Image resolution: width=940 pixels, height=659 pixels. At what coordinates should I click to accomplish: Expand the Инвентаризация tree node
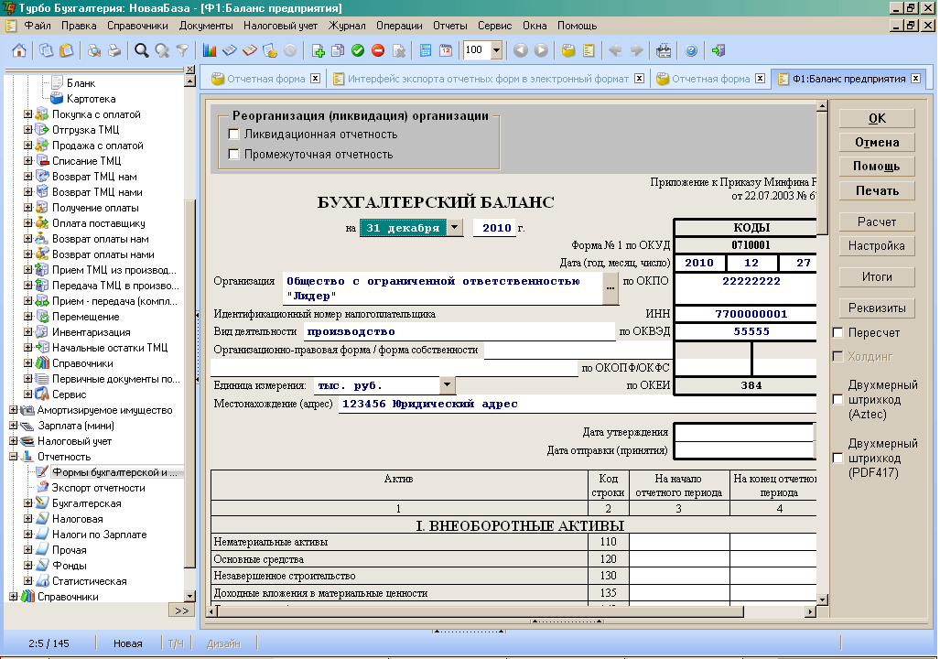[x=27, y=331]
